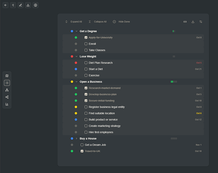This screenshot has height=173, width=218.
Task: Check Find suitable location task
Action: pyautogui.click(x=86, y=113)
